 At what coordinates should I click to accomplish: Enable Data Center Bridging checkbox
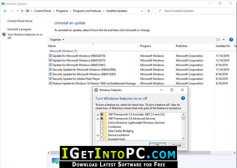pyautogui.click(x=102, y=131)
